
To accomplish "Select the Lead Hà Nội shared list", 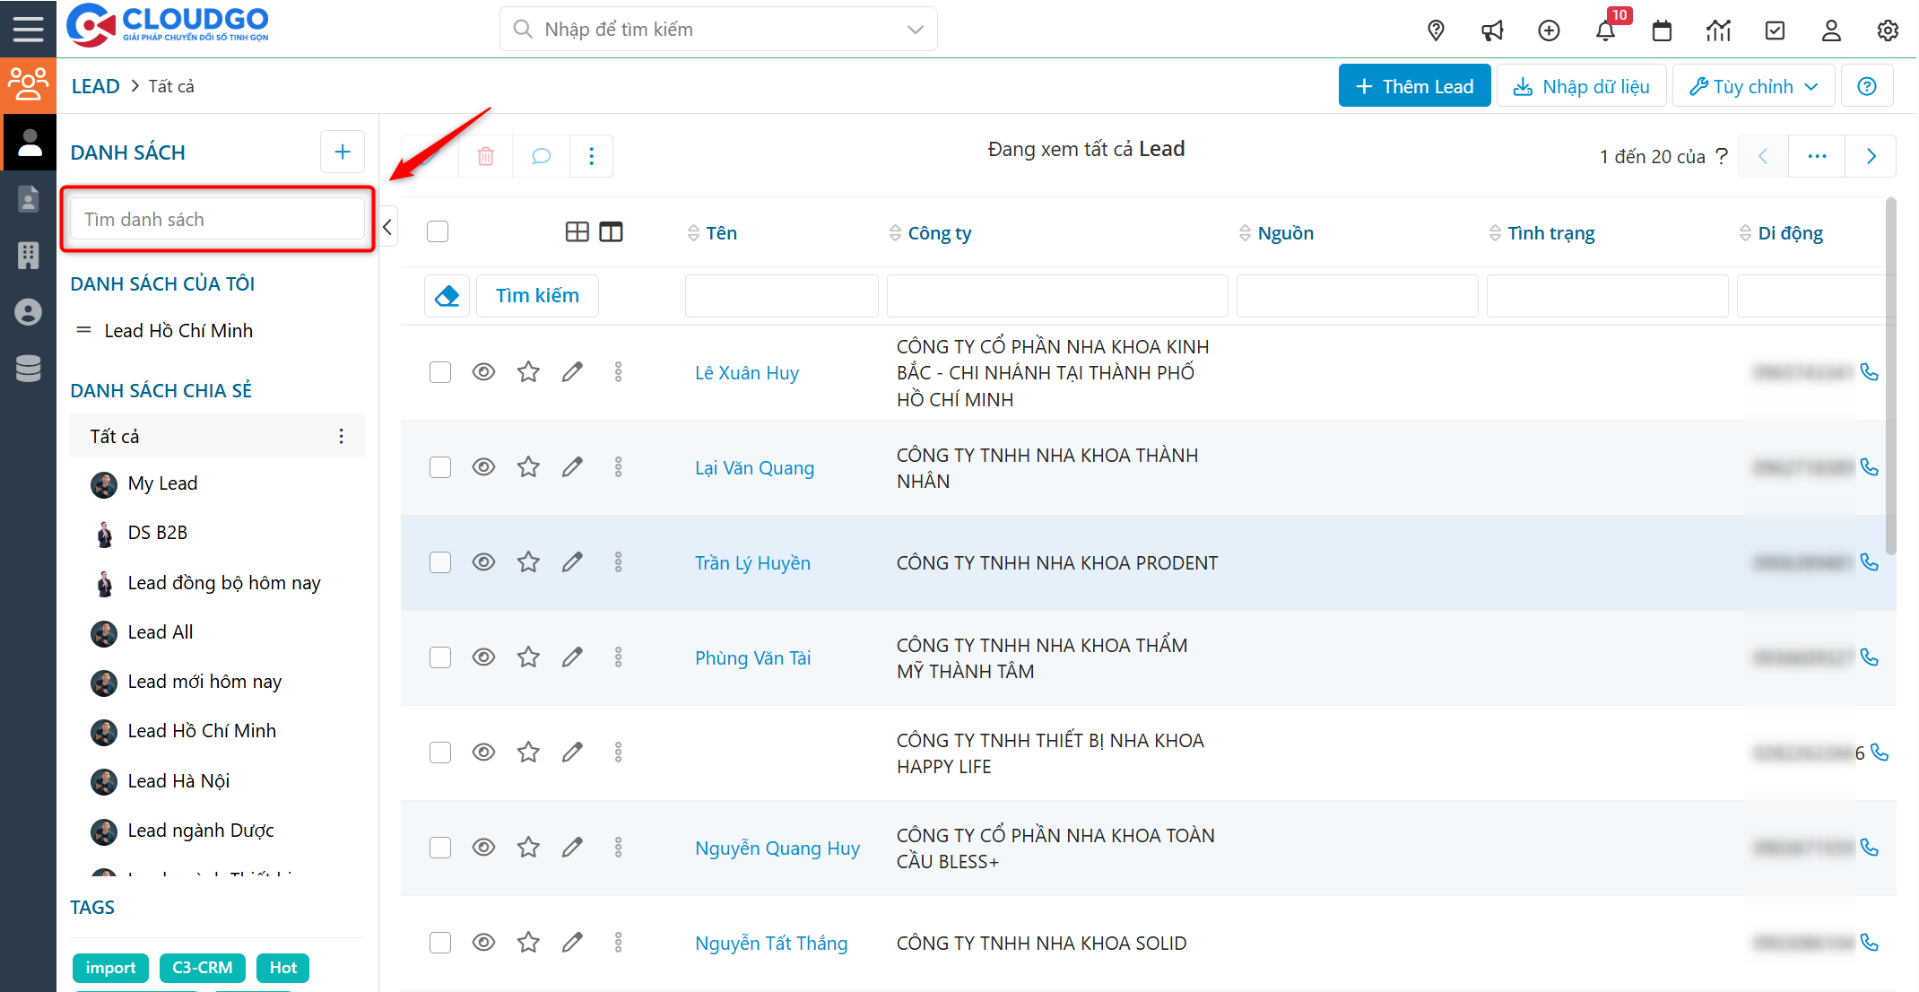I will tap(178, 781).
